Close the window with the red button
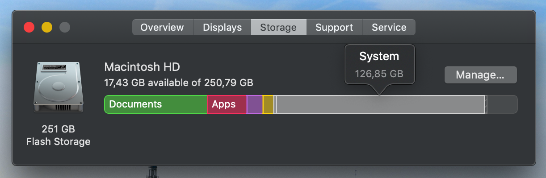 coord(29,27)
